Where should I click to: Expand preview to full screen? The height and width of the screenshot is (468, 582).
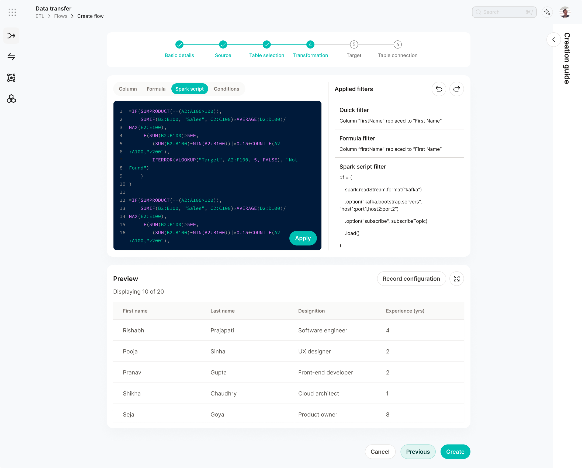(456, 278)
